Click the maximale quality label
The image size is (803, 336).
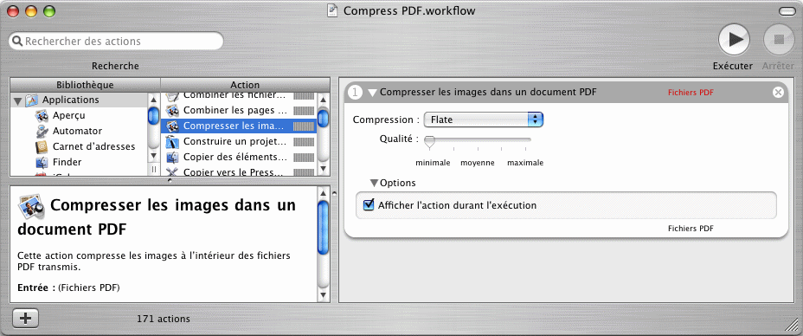click(525, 163)
